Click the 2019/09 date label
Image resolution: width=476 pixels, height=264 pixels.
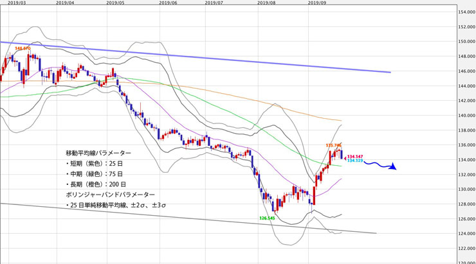pyautogui.click(x=317, y=3)
